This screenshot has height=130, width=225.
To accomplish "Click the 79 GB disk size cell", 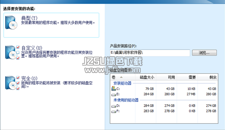I will 150,89.
